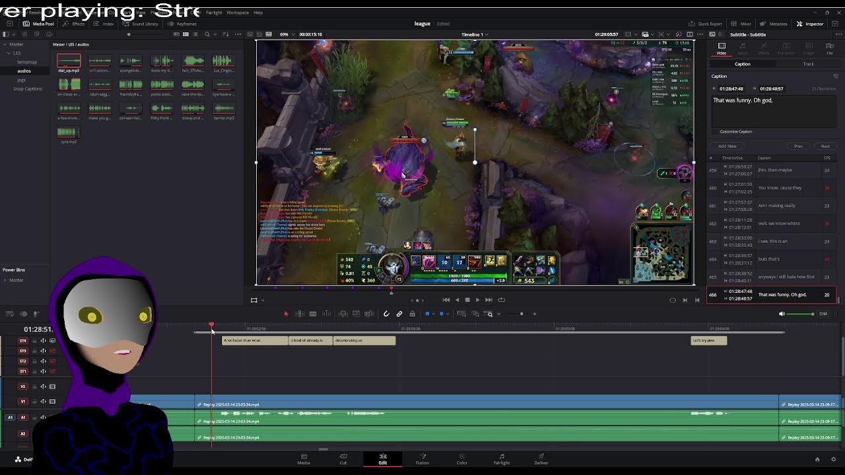The height and width of the screenshot is (475, 845).
Task: Toggle linked selection chain
Action: 399,314
